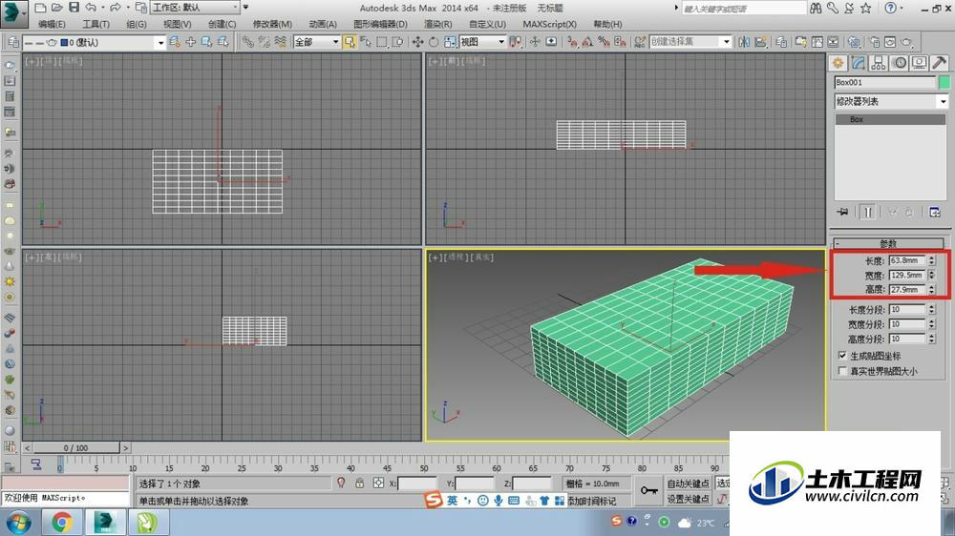
Task: Open the 工作区: 默认 workspace dropdown
Action: 195,8
